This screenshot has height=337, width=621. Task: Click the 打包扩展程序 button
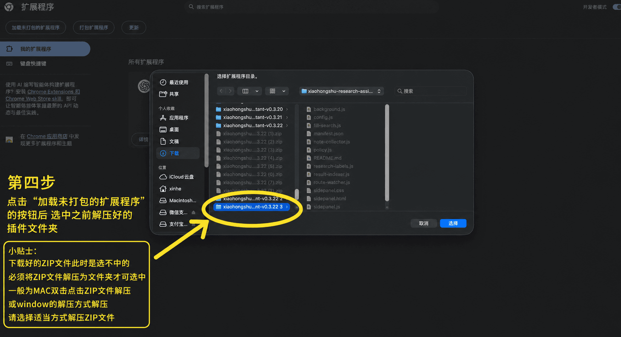coord(94,28)
